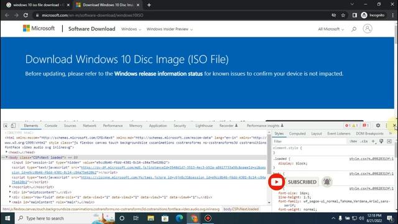This screenshot has height=224, width=398.
Task: Click the issues count badge in DevTools
Action: 366,126
